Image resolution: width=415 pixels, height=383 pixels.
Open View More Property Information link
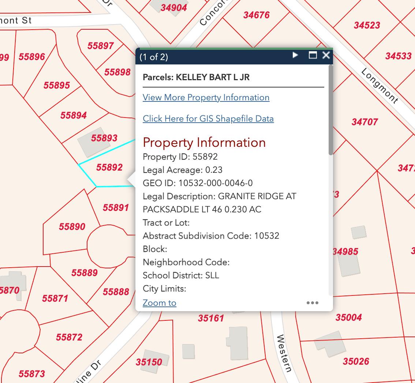pos(206,97)
